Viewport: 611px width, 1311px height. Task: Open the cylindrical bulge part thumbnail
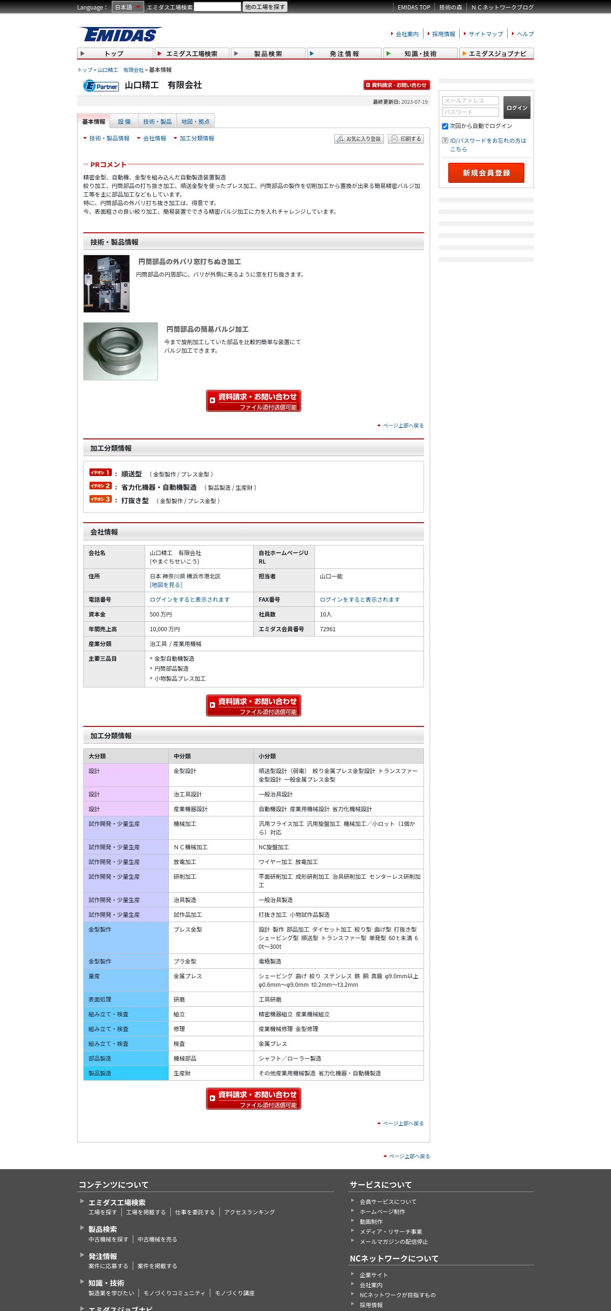(120, 351)
